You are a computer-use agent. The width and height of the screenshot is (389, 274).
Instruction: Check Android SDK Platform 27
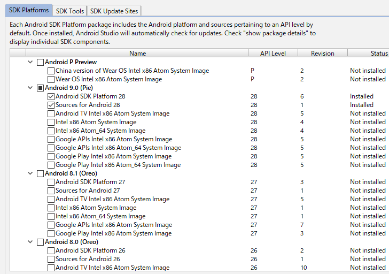coord(51,182)
